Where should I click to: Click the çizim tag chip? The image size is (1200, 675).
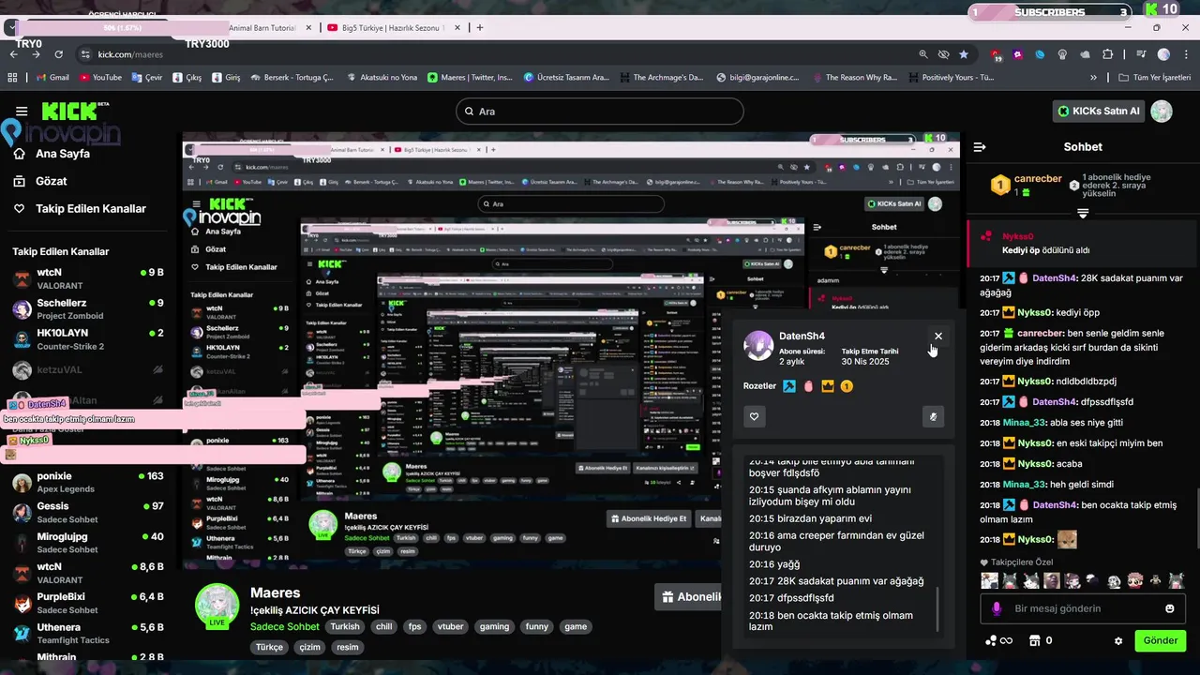pyautogui.click(x=309, y=647)
